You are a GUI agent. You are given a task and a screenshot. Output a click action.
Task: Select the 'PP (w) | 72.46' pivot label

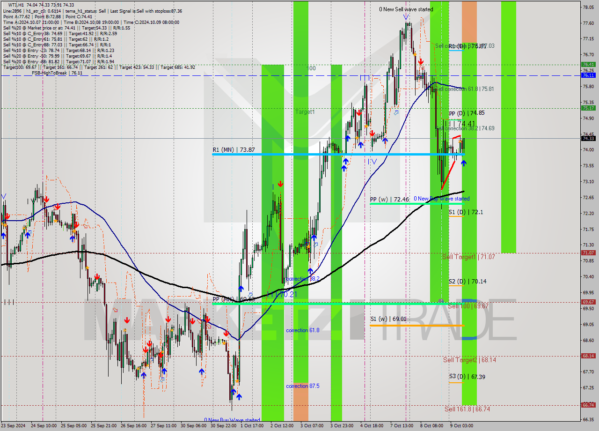(389, 200)
